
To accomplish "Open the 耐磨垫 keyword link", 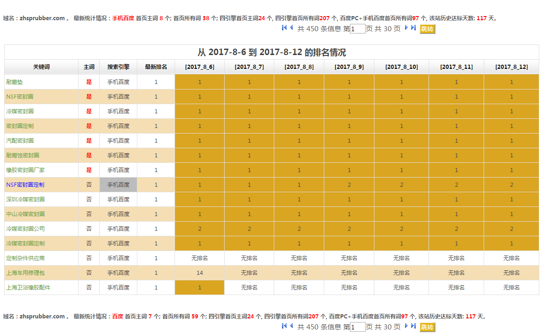I will [14, 82].
